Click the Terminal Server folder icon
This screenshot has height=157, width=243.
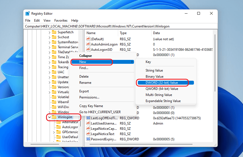point(54,47)
